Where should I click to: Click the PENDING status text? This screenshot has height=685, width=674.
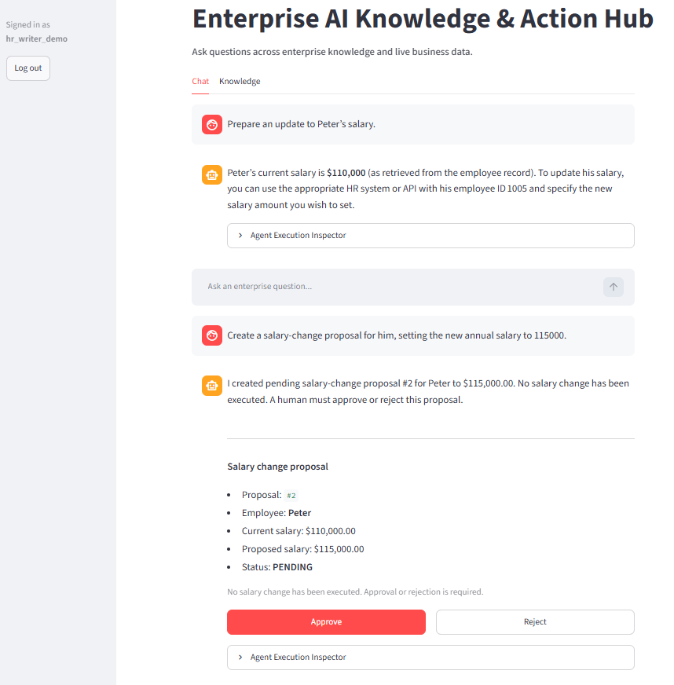point(292,567)
